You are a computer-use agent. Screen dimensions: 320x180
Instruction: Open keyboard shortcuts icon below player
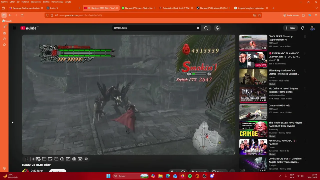(x=80, y=159)
